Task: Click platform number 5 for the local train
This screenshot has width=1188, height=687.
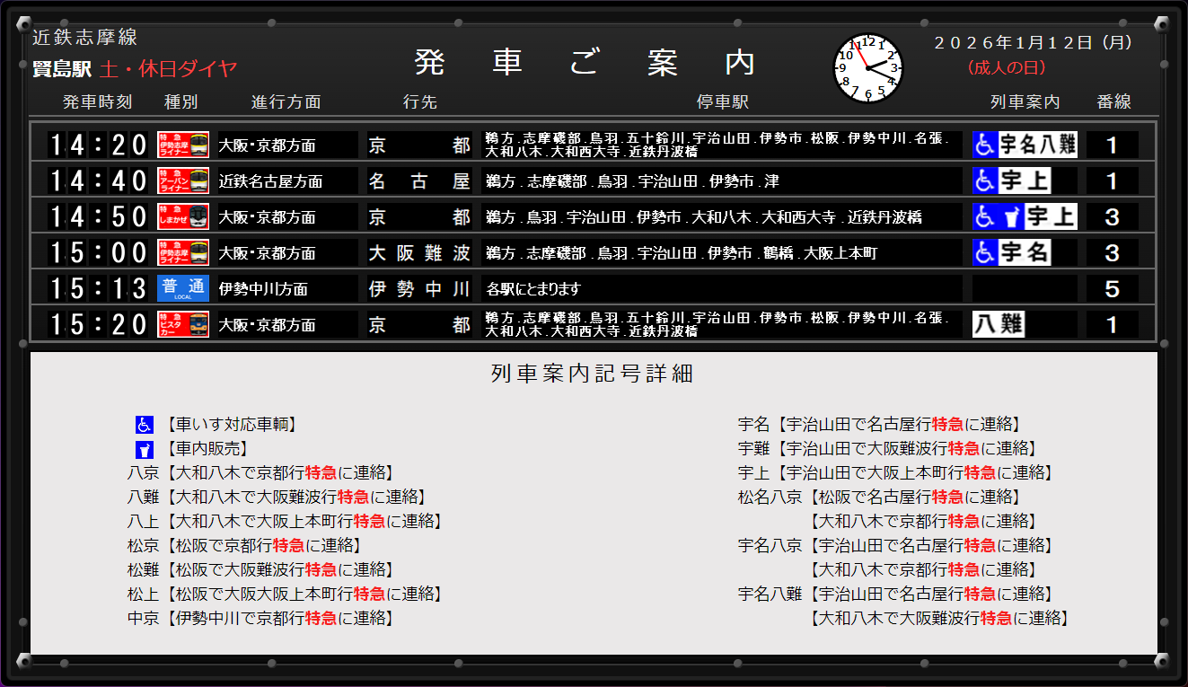Action: (x=1112, y=288)
